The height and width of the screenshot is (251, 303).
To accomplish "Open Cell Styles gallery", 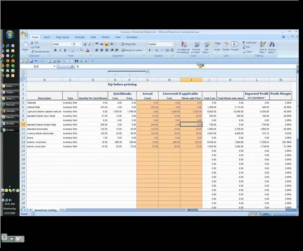I will [x=206, y=47].
